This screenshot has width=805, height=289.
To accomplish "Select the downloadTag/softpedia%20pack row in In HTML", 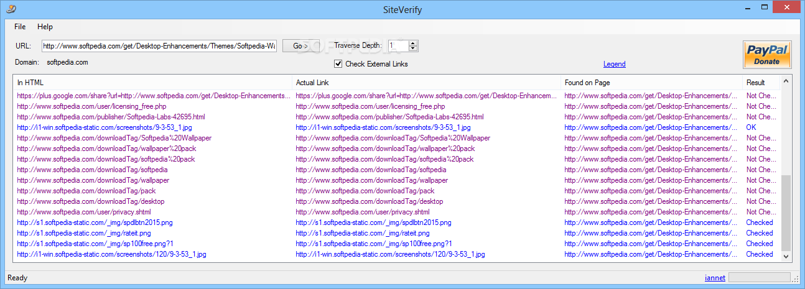I will click(x=106, y=159).
